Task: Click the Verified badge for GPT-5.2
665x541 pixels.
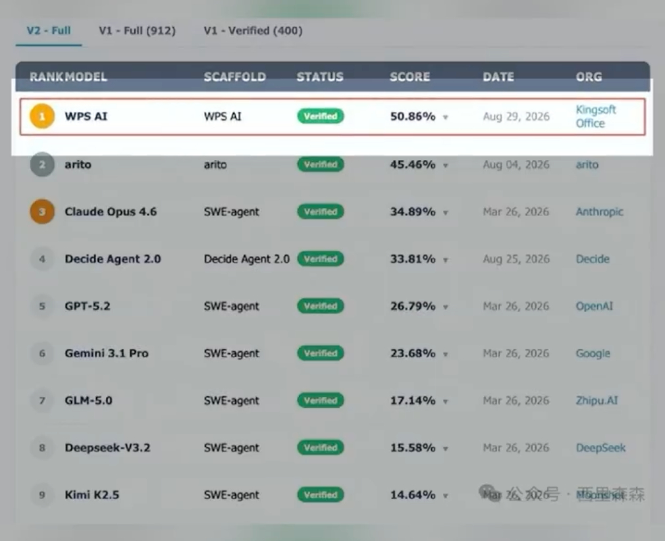Action: tap(321, 306)
